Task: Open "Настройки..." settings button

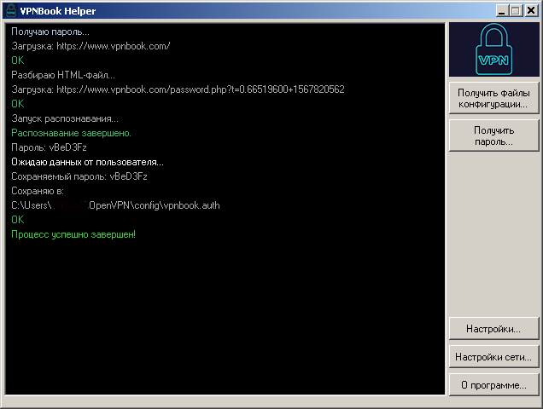Action: (x=493, y=328)
